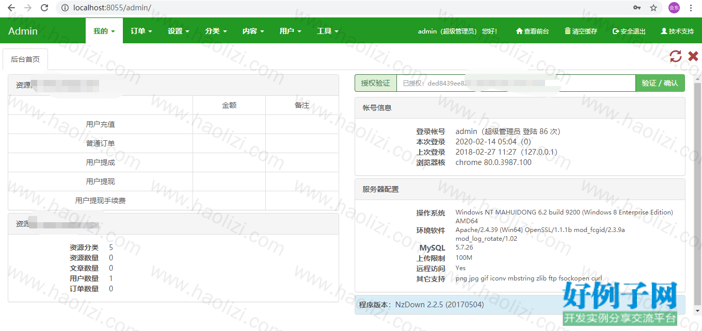Click the authorization code input field
Viewport: 702px width, 331px height.
pyautogui.click(x=516, y=83)
